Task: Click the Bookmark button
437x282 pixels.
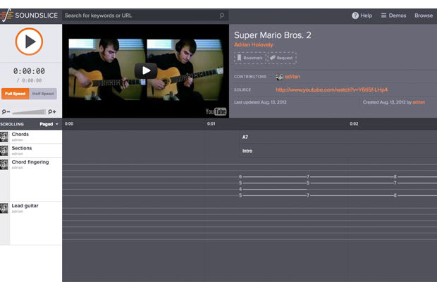Action: tap(250, 58)
